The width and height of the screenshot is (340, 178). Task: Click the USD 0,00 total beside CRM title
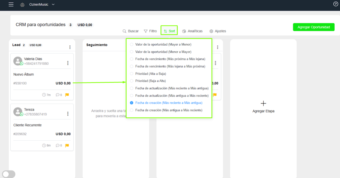point(85,25)
